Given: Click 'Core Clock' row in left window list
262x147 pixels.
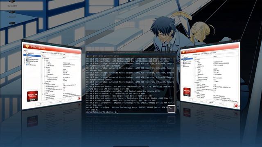Looking at the screenshot, I should click(49, 81).
